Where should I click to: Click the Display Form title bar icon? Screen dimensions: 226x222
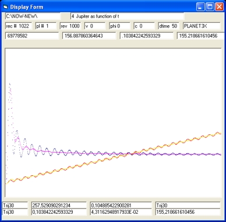coord(5,7)
